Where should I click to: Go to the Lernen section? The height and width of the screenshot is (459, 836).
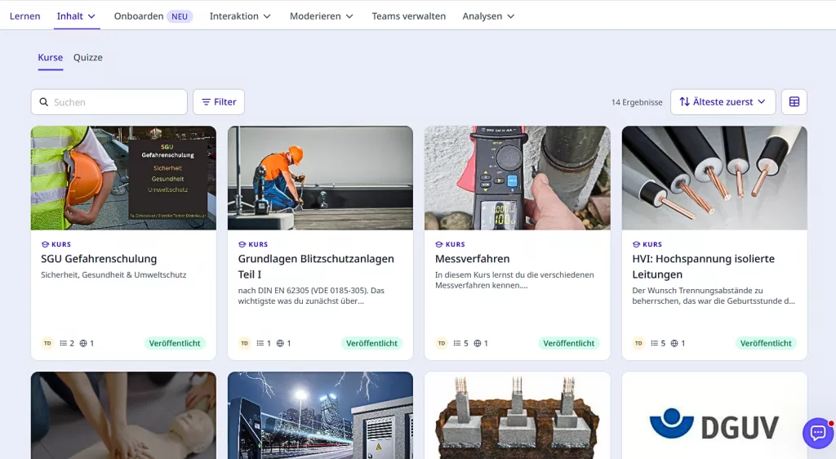25,16
